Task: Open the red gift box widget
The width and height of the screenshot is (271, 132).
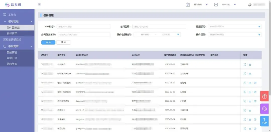Action: click(264, 96)
